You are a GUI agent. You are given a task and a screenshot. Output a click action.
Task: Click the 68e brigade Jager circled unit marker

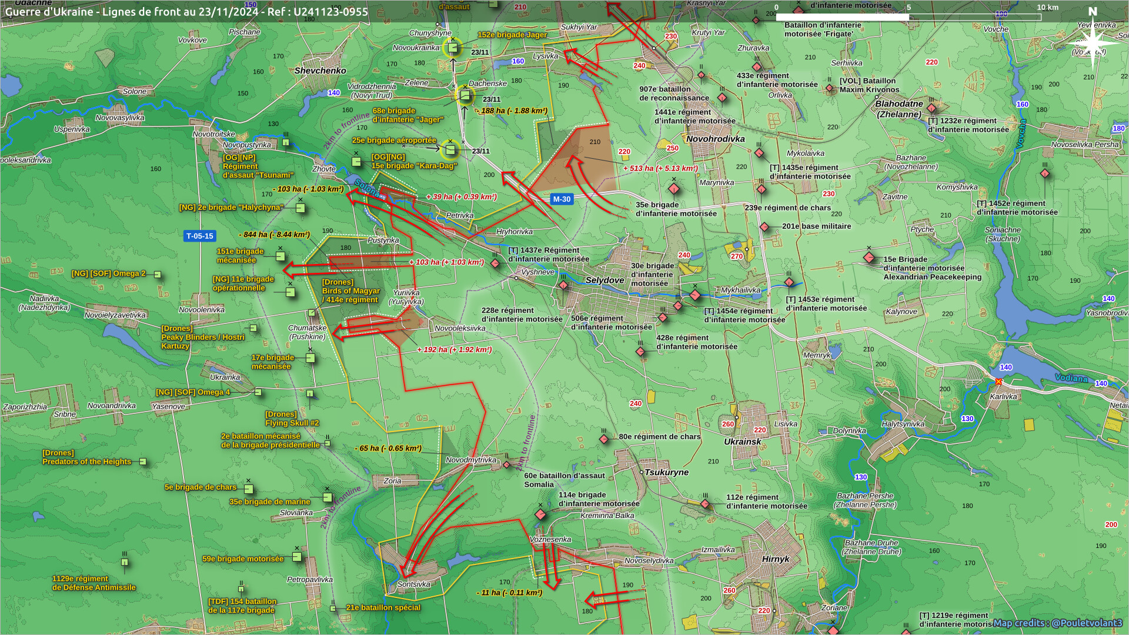465,96
